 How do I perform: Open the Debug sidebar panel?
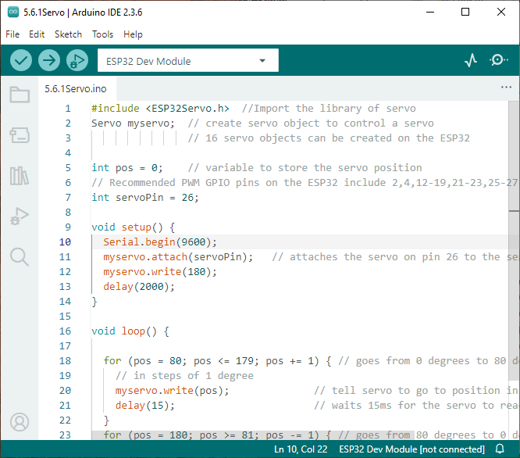[x=20, y=216]
